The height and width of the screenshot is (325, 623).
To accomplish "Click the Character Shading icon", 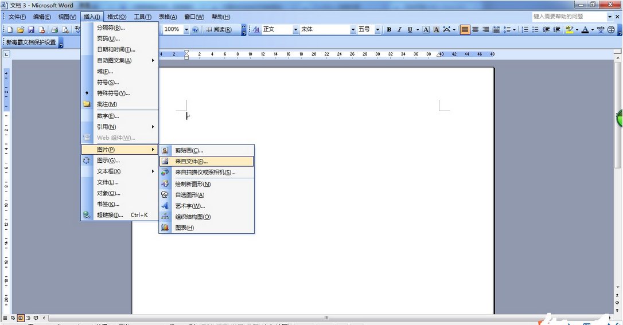I will [436, 30].
